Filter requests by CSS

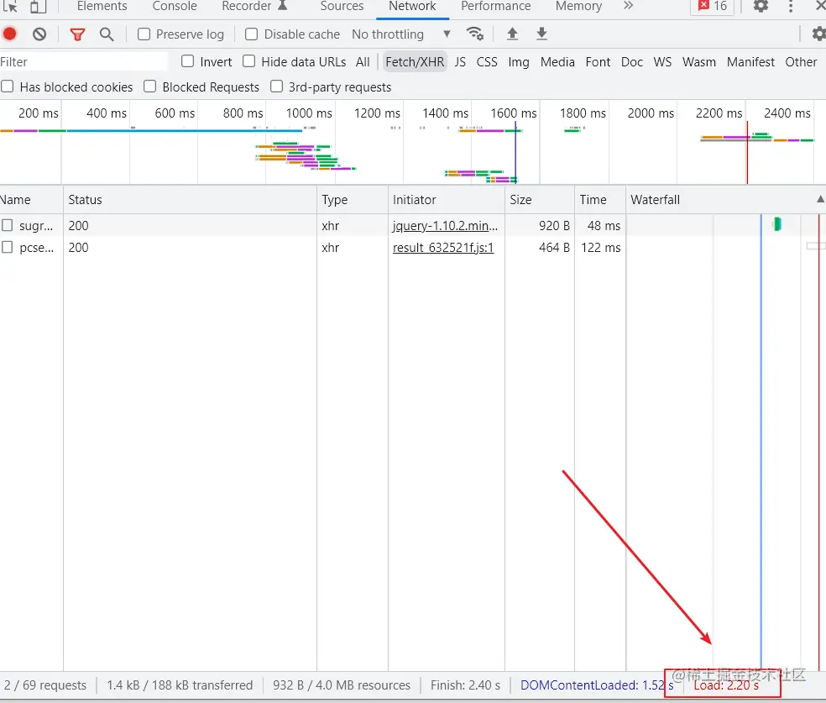click(487, 62)
